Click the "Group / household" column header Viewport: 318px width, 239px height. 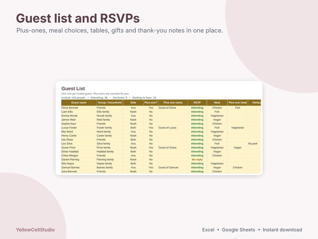tap(110, 103)
